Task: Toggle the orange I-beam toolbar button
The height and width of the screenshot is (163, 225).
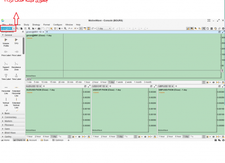Action: 88,29
